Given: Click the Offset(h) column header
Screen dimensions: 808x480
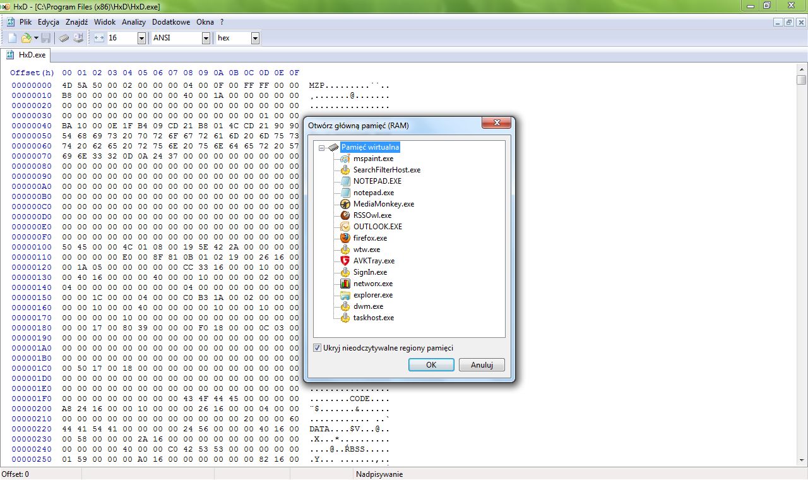Looking at the screenshot, I should [32, 73].
